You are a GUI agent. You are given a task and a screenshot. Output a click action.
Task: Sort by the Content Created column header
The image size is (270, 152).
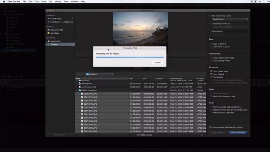coord(175,79)
